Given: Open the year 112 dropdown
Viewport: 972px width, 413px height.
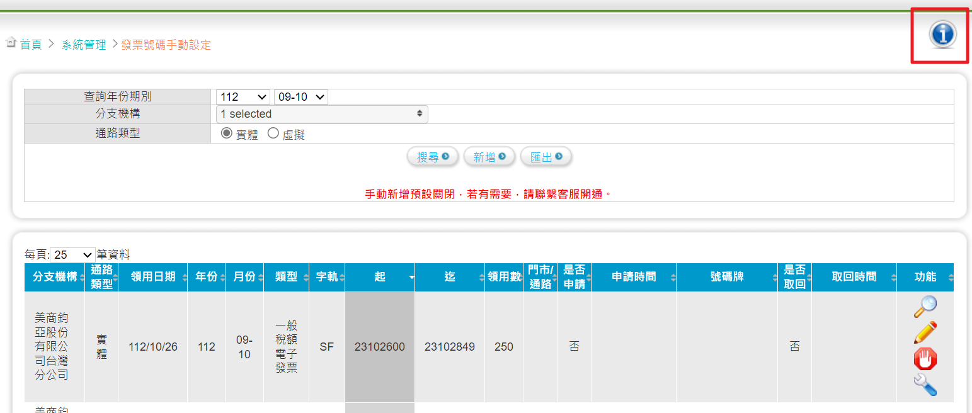Looking at the screenshot, I should (x=243, y=97).
